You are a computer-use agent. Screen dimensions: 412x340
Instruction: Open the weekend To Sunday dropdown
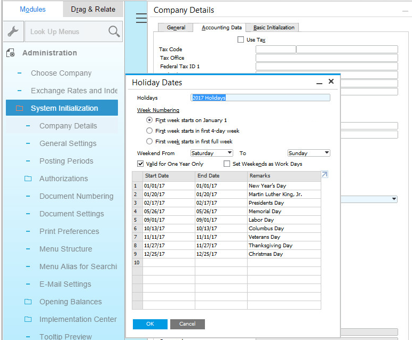click(x=308, y=153)
